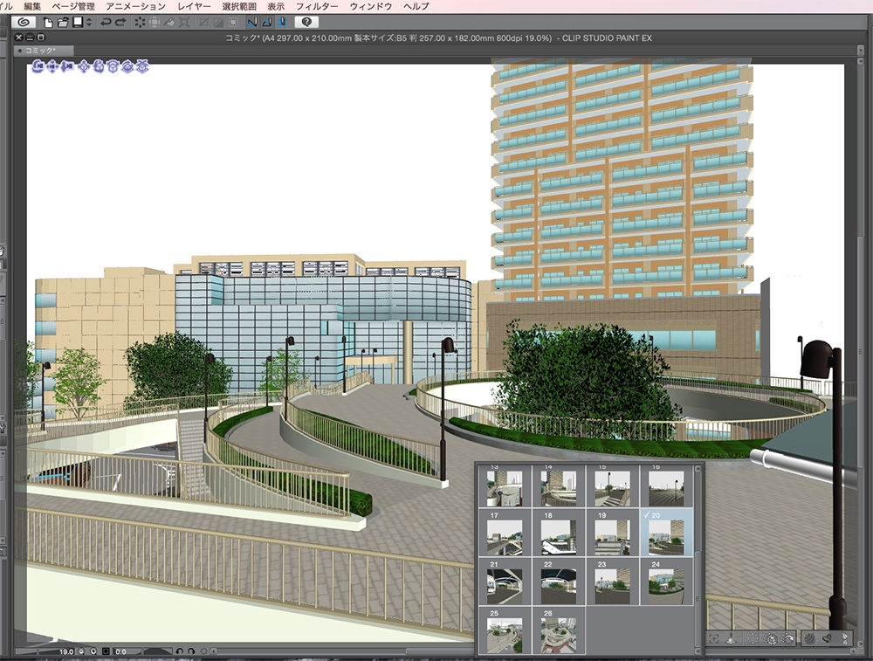Click ground-the-model icon in 3D launcher

(731, 638)
